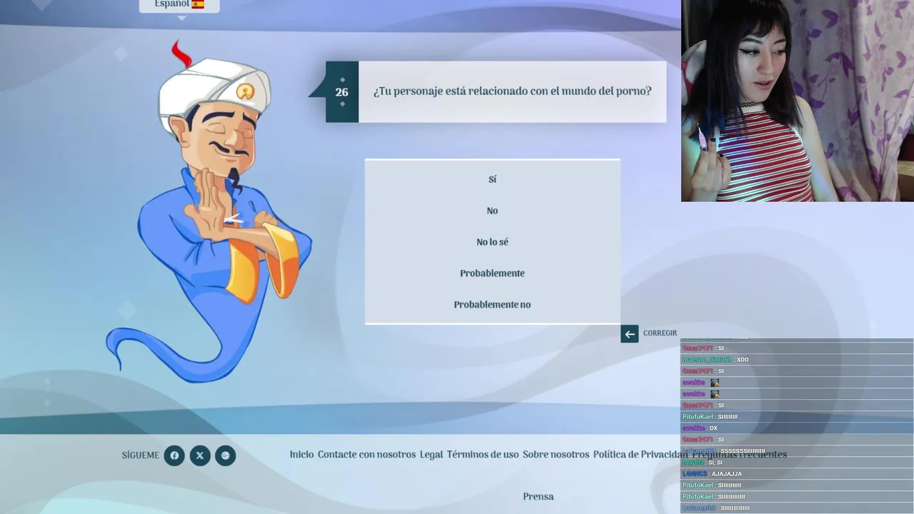Image resolution: width=914 pixels, height=514 pixels.
Task: Open the "Preguntas Frecuentes" footer link
Action: tap(740, 455)
